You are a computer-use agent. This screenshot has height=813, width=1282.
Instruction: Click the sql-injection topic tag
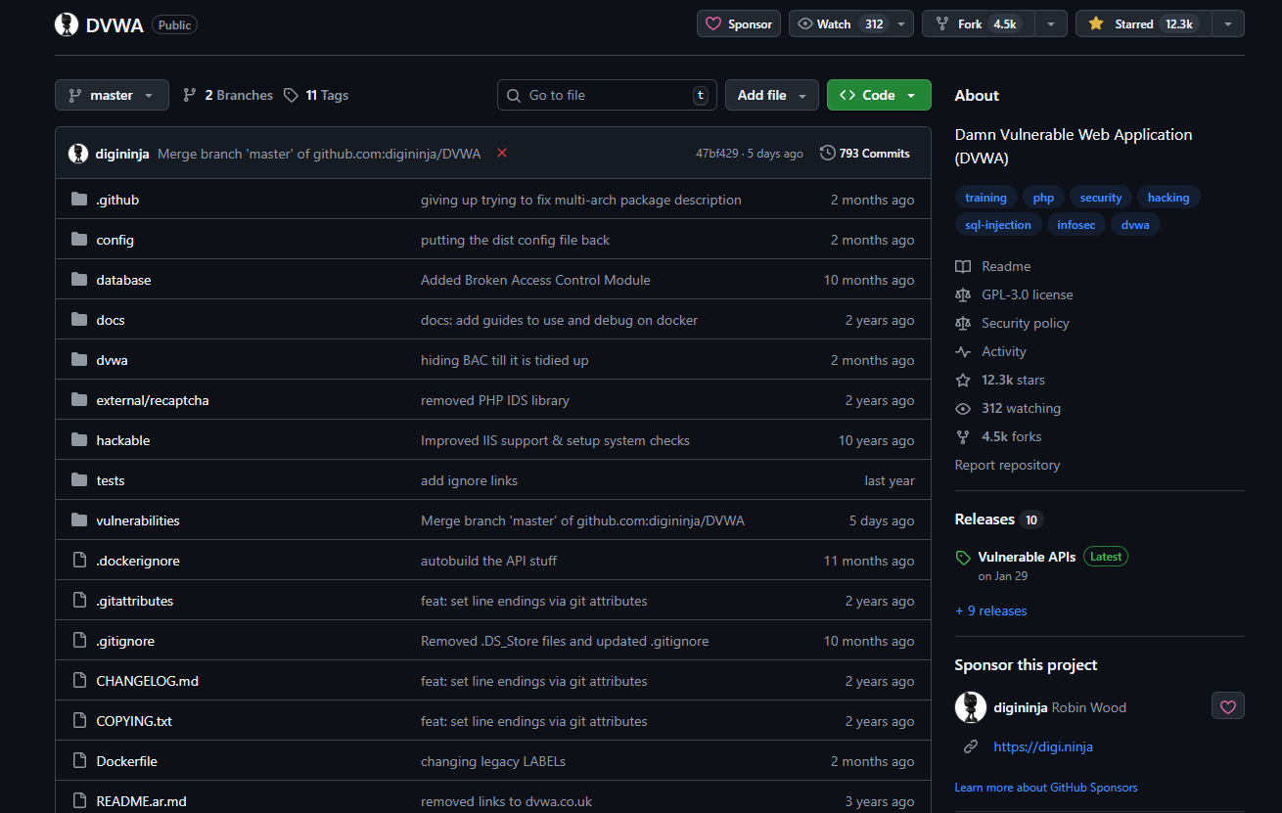(x=998, y=225)
